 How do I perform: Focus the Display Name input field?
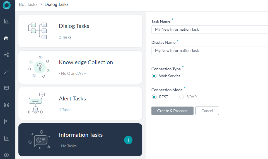tap(210, 51)
